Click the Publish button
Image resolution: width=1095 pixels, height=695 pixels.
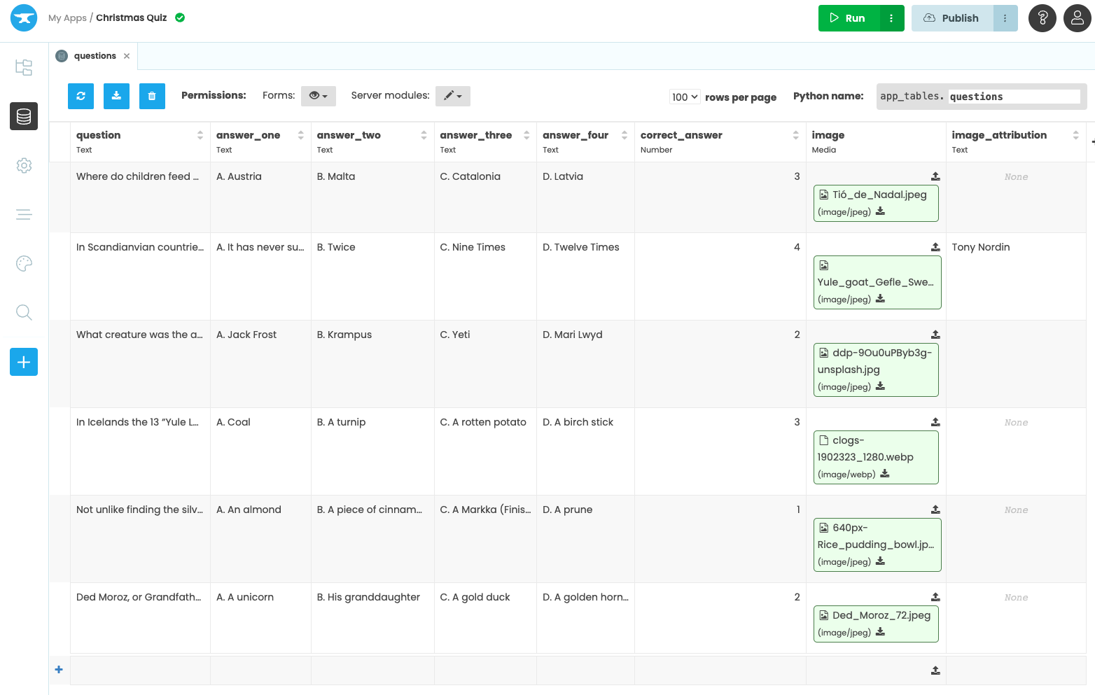952,18
